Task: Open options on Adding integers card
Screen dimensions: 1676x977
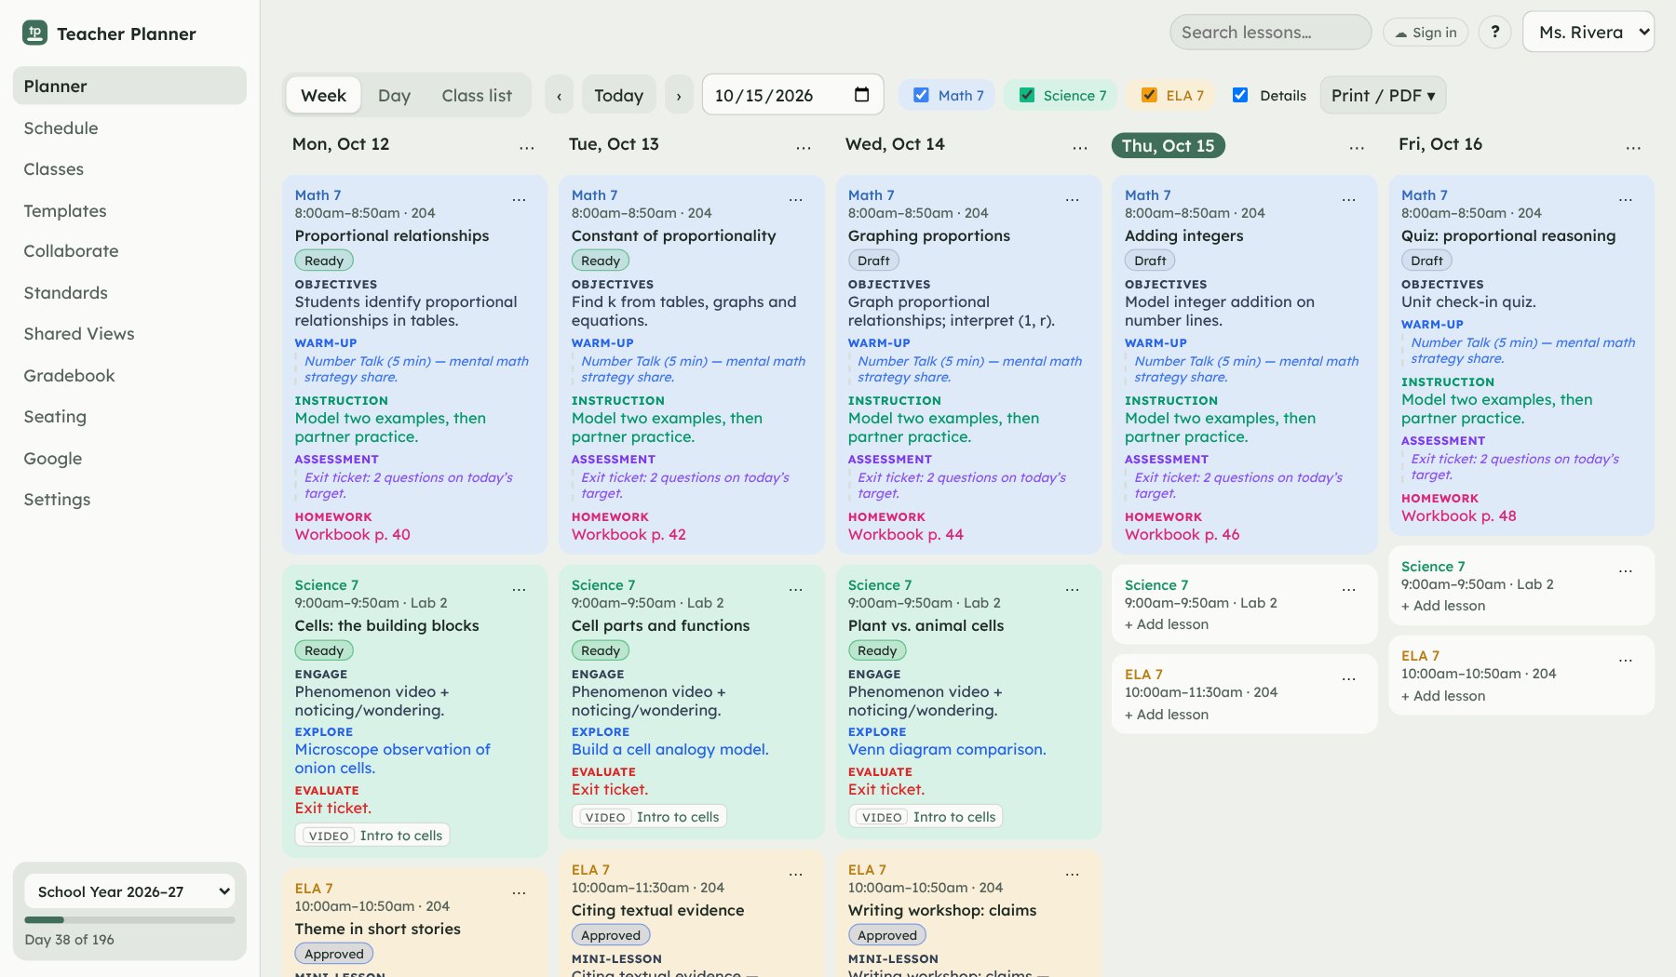Action: pos(1349,199)
